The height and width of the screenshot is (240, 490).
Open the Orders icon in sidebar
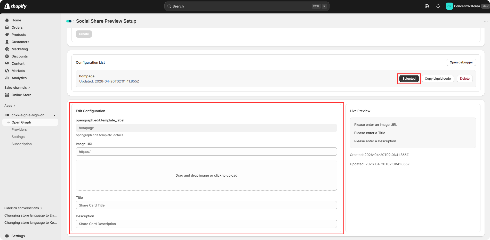click(x=7, y=27)
